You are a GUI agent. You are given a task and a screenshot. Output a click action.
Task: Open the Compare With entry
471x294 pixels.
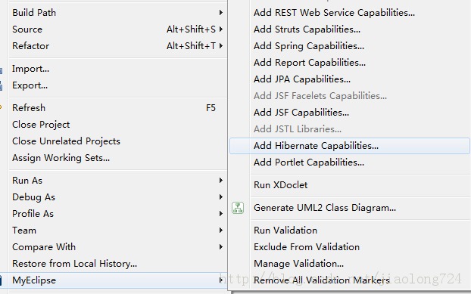coord(118,247)
